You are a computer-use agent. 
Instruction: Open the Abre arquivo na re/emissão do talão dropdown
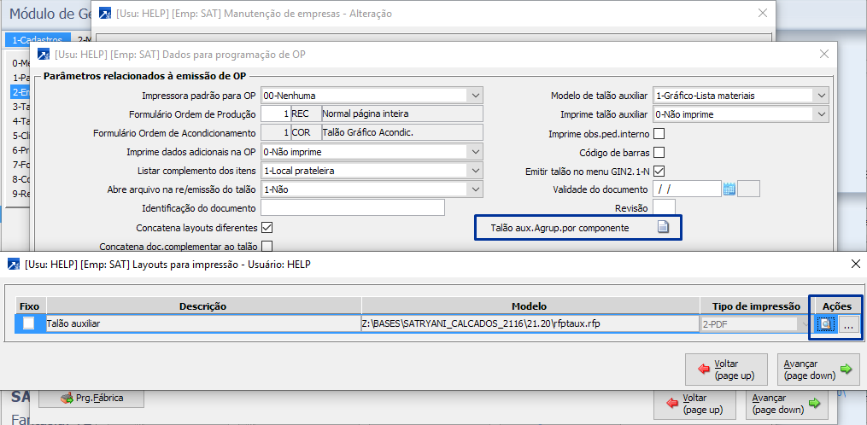pyautogui.click(x=476, y=189)
